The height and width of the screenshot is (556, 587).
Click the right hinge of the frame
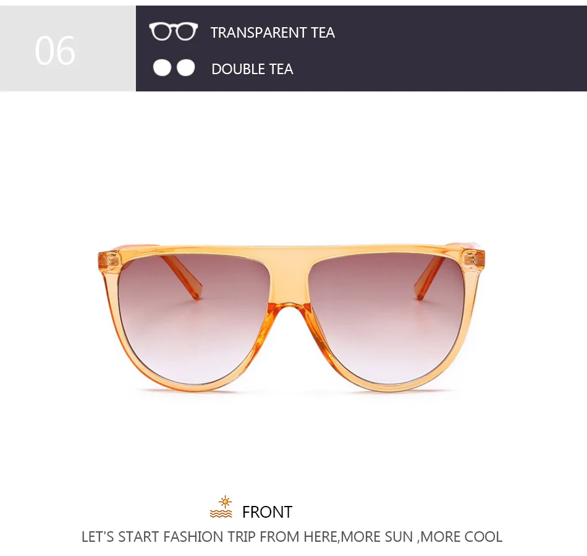coord(473,259)
